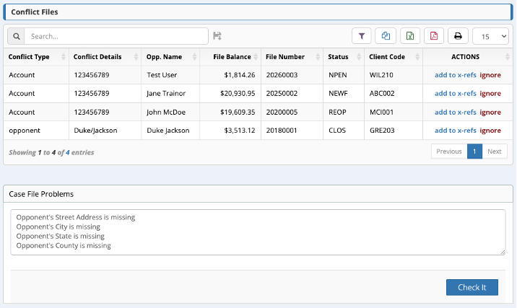Click the print icon button
This screenshot has width=517, height=308.
[x=458, y=36]
